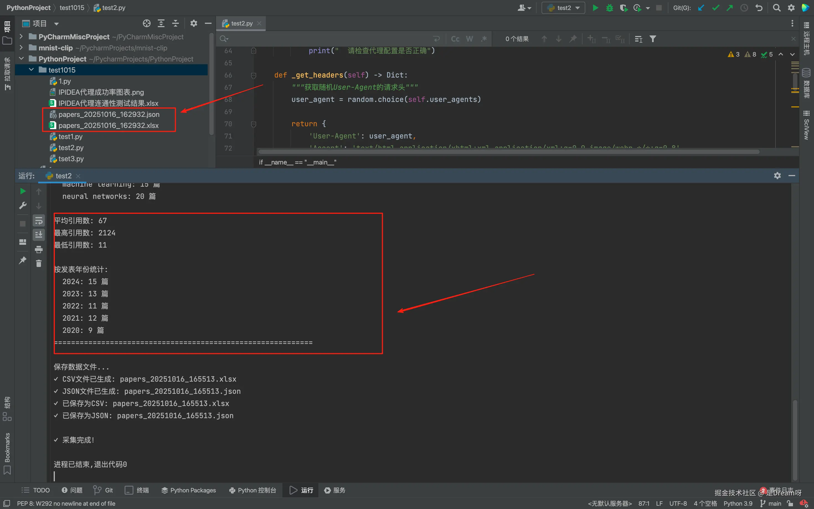Click the 终端 terminal button
Viewport: 814px width, 509px height.
click(x=136, y=490)
